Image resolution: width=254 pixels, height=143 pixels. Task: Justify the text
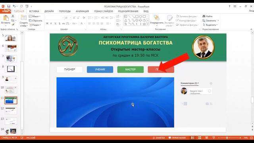point(102,24)
